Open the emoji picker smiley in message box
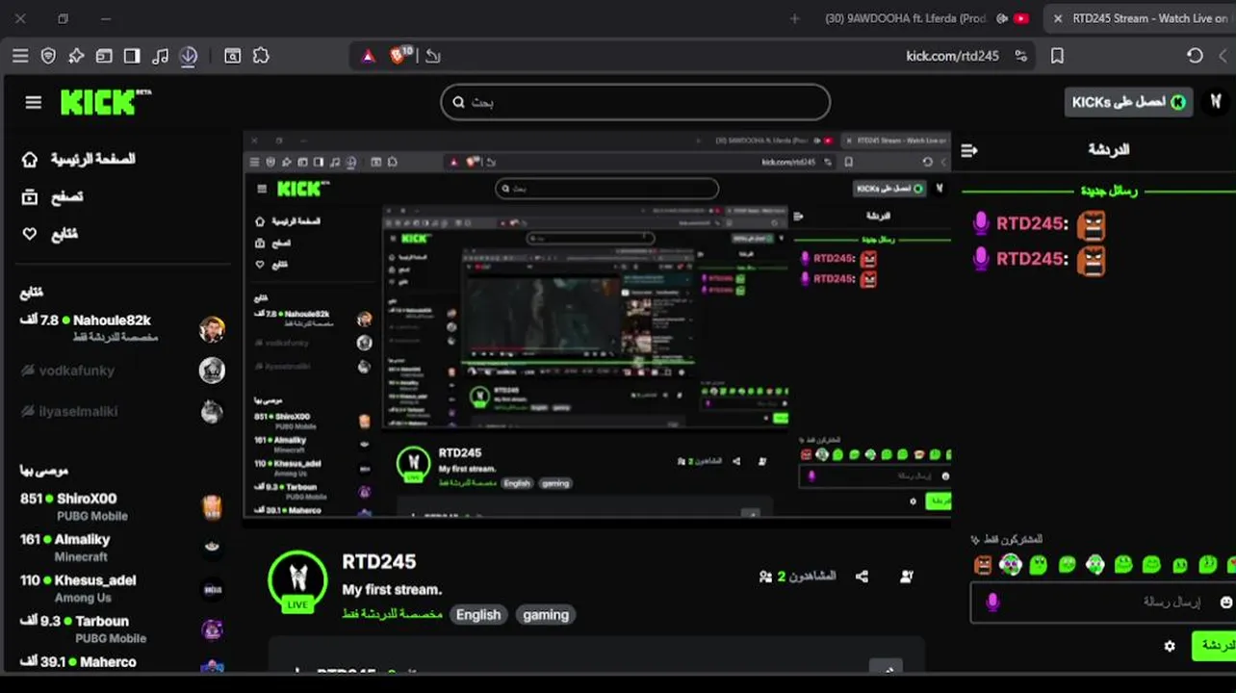 (1226, 603)
